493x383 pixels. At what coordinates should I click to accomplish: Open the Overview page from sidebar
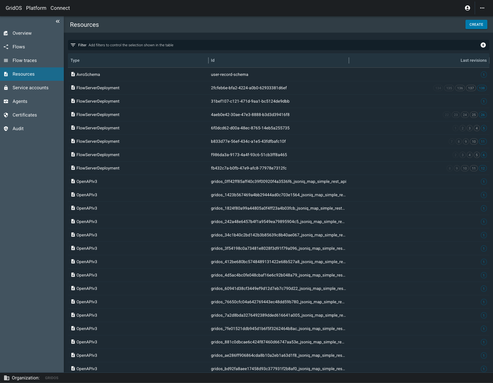[x=22, y=33]
